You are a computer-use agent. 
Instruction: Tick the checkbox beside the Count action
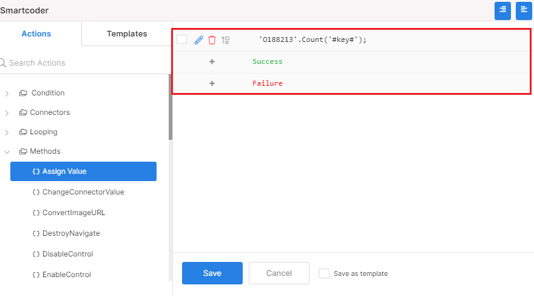[182, 40]
